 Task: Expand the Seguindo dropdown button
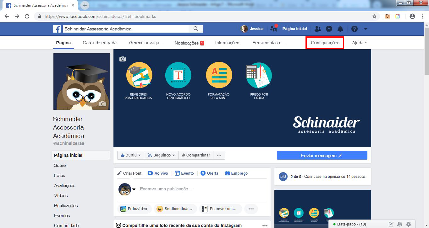click(x=161, y=155)
